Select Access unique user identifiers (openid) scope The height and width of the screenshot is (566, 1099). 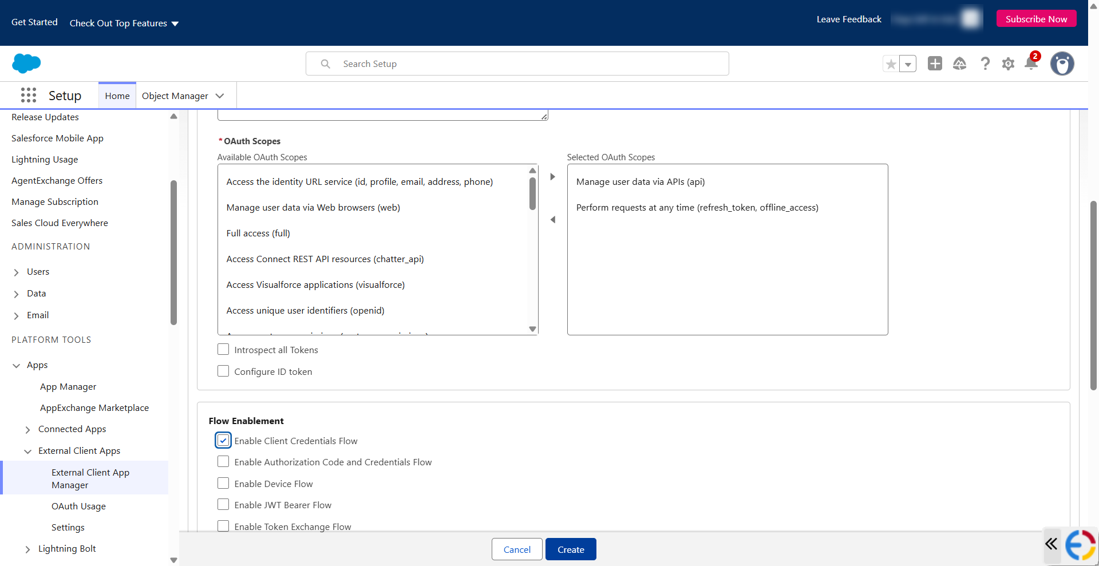(x=305, y=311)
